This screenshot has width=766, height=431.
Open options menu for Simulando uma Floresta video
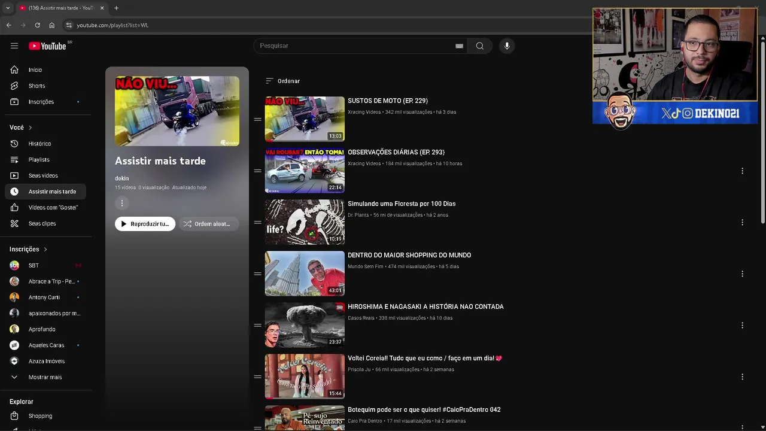point(742,222)
